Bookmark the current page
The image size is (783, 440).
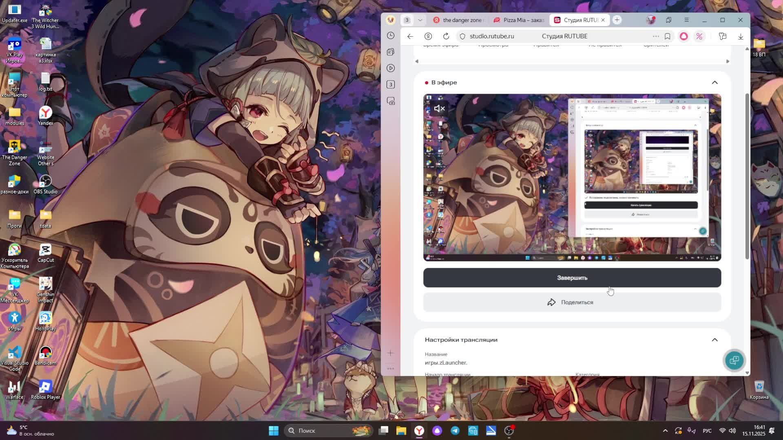pyautogui.click(x=667, y=36)
